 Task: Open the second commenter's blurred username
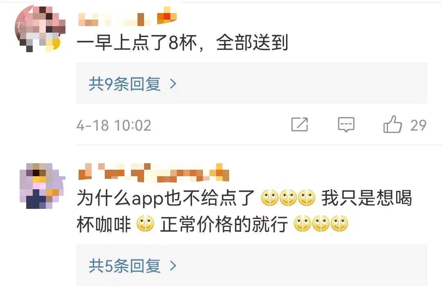click(x=153, y=172)
